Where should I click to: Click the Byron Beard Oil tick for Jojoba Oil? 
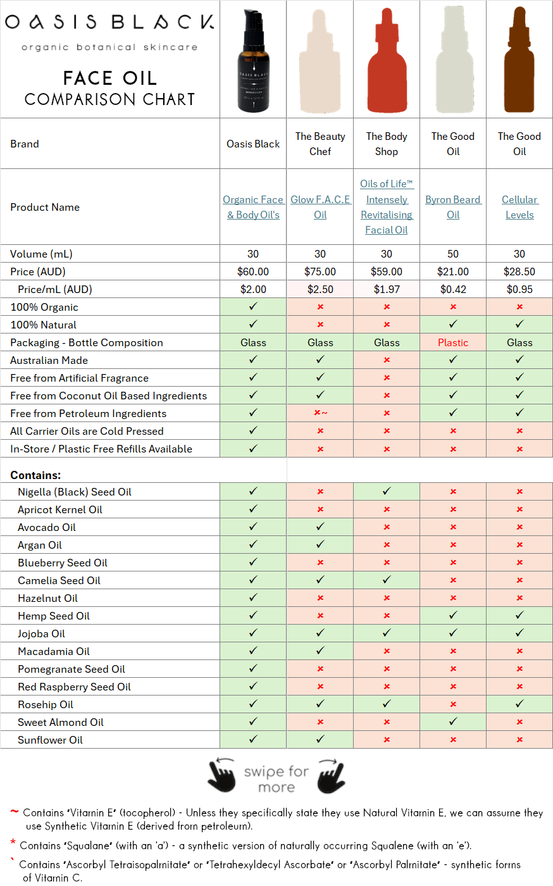(453, 633)
